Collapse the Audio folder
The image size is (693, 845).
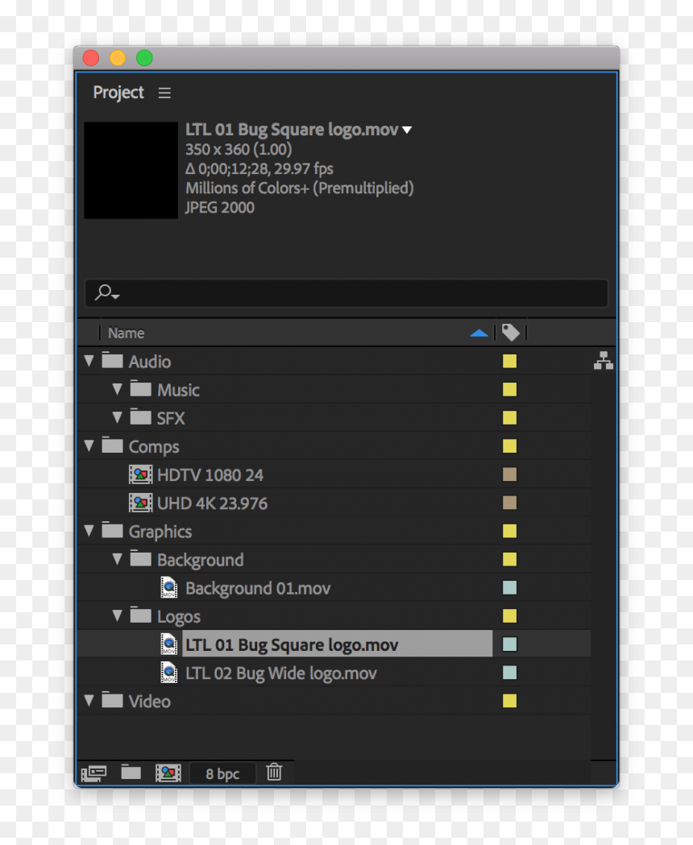89,361
